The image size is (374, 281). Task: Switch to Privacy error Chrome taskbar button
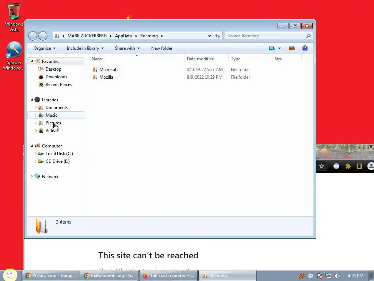pos(51,276)
